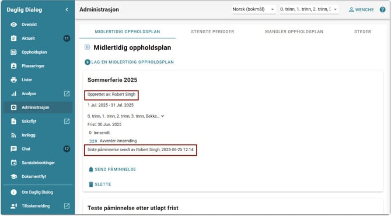Open Saksflyt external link icon
Viewport: 391px width, 216px height.
click(67, 121)
